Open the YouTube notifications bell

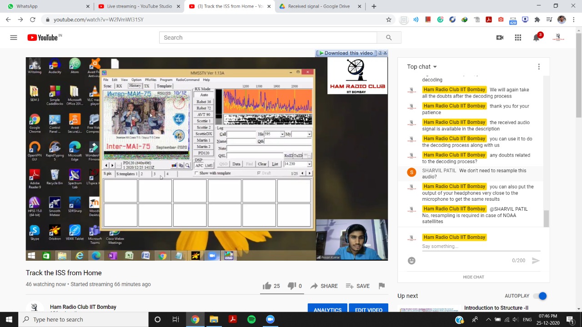pyautogui.click(x=537, y=38)
